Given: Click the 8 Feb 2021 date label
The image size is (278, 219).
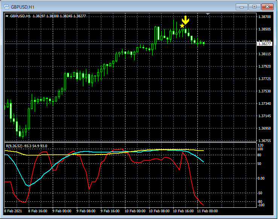Looking at the screenshot, I should point(14,211).
